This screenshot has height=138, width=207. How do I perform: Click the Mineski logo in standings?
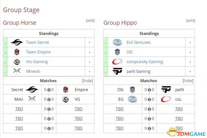point(17,71)
